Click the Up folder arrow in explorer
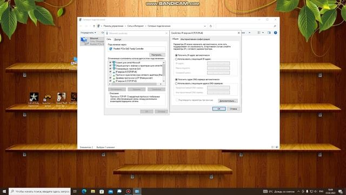This screenshot has width=346, height=195. pos(94,26)
